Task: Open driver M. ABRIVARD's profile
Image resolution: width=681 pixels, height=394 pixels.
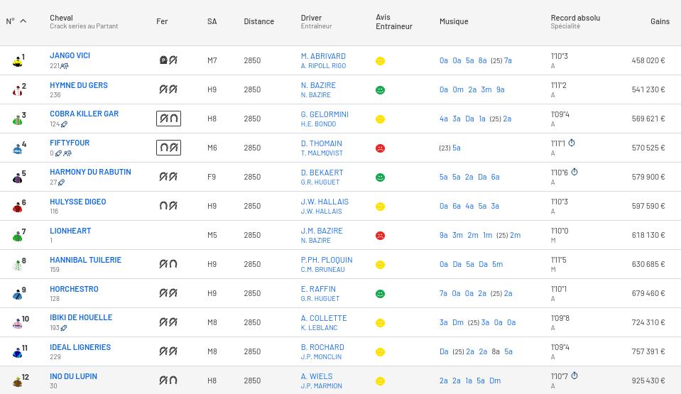Action: [x=323, y=56]
